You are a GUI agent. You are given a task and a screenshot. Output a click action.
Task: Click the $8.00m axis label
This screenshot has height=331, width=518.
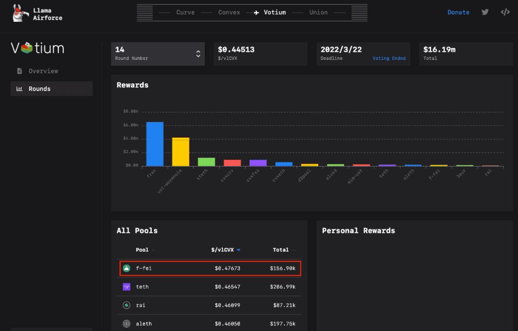pyautogui.click(x=131, y=111)
